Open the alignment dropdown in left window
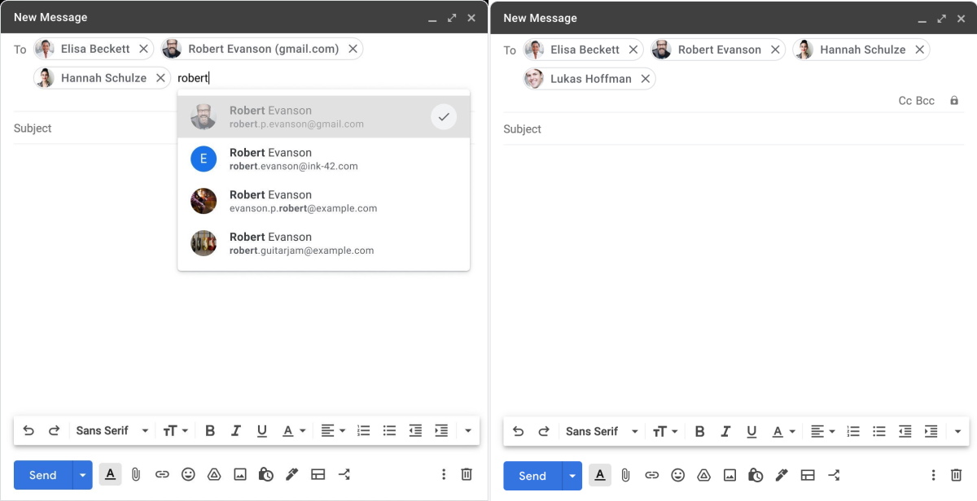 (x=333, y=431)
